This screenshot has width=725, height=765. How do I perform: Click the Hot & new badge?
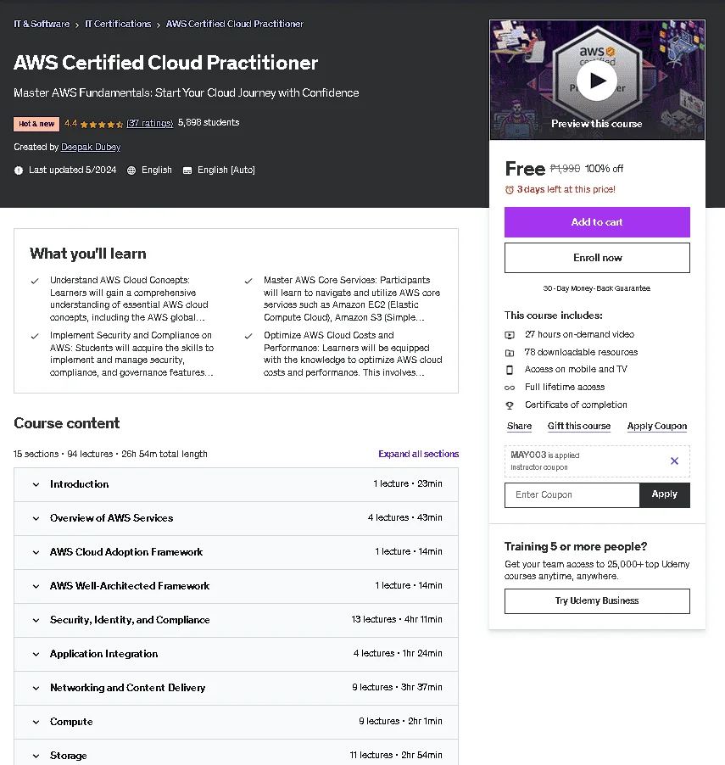(x=36, y=124)
